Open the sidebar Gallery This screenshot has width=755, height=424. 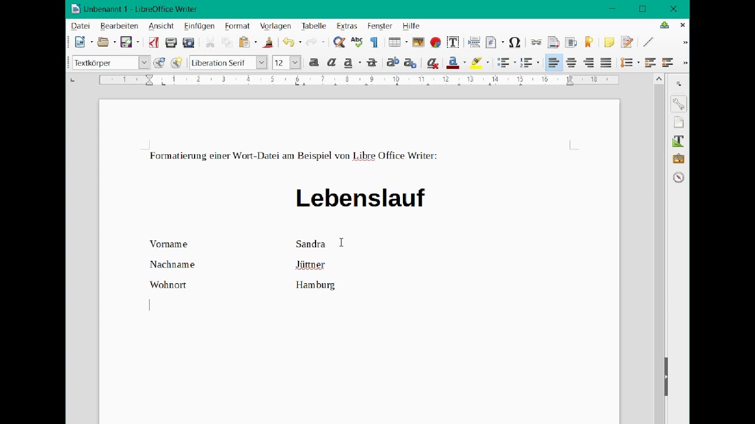(x=679, y=159)
